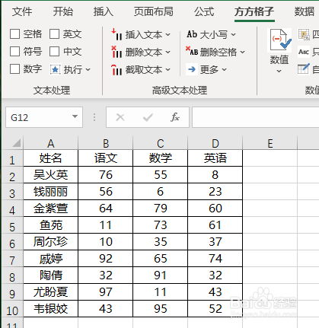Click the 删除空格 icon
319x328 pixels.
click(x=192, y=52)
